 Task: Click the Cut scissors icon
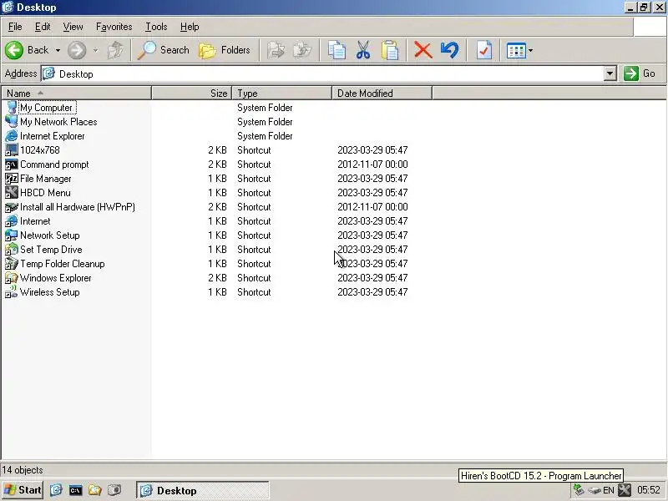click(363, 50)
